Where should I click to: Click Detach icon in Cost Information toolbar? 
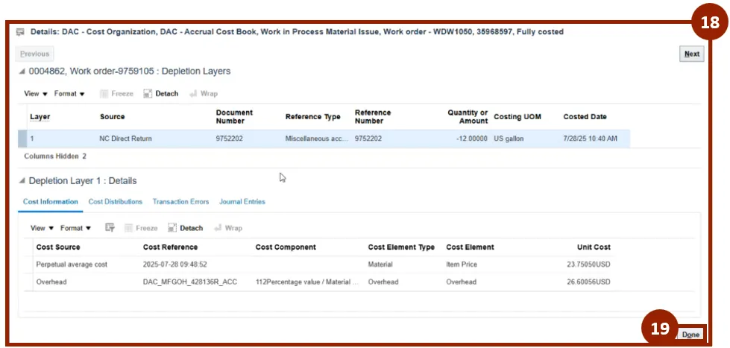tap(173, 228)
